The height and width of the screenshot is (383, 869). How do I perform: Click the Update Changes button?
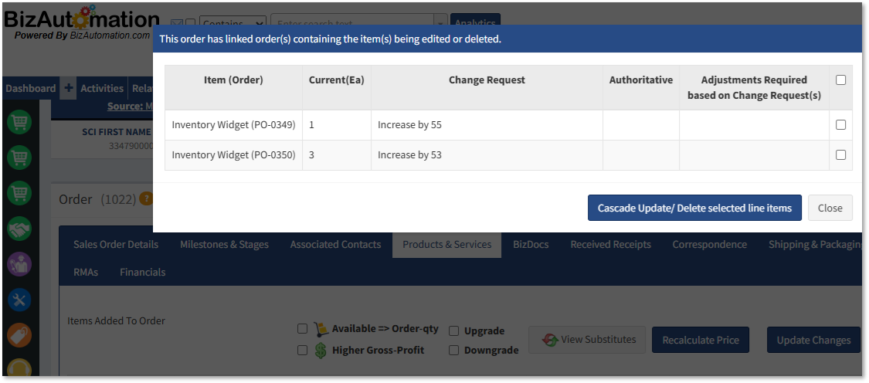pos(813,340)
